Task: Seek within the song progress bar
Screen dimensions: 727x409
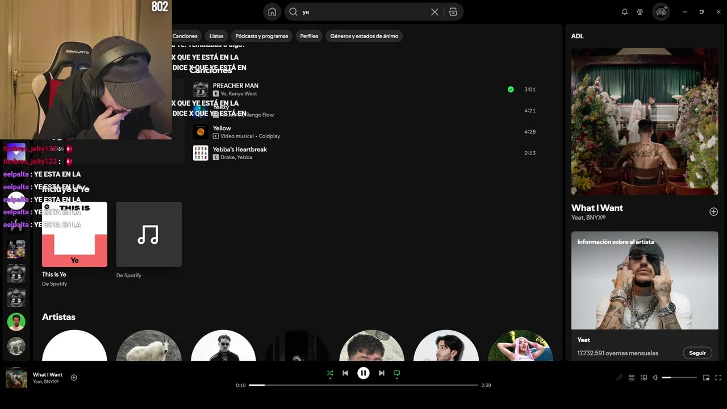Action: [x=363, y=385]
